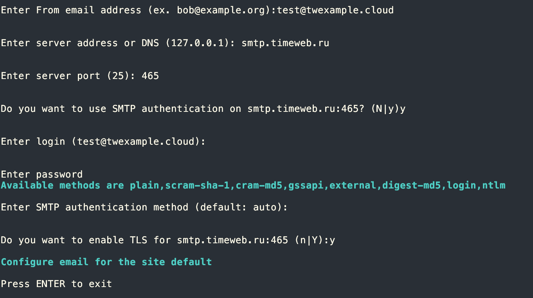This screenshot has height=298, width=533.
Task: Click the 465 value on the server port line
Action: [150, 76]
